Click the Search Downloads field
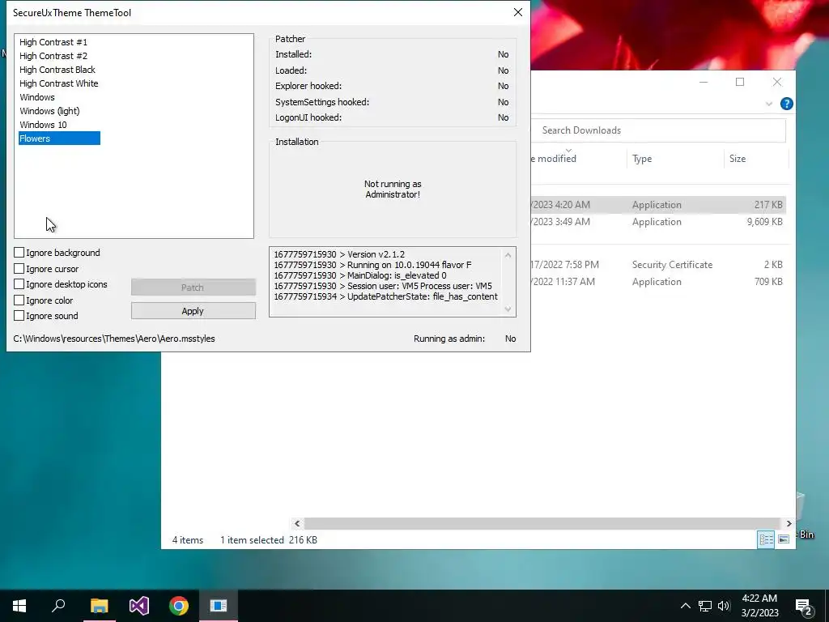 (658, 130)
